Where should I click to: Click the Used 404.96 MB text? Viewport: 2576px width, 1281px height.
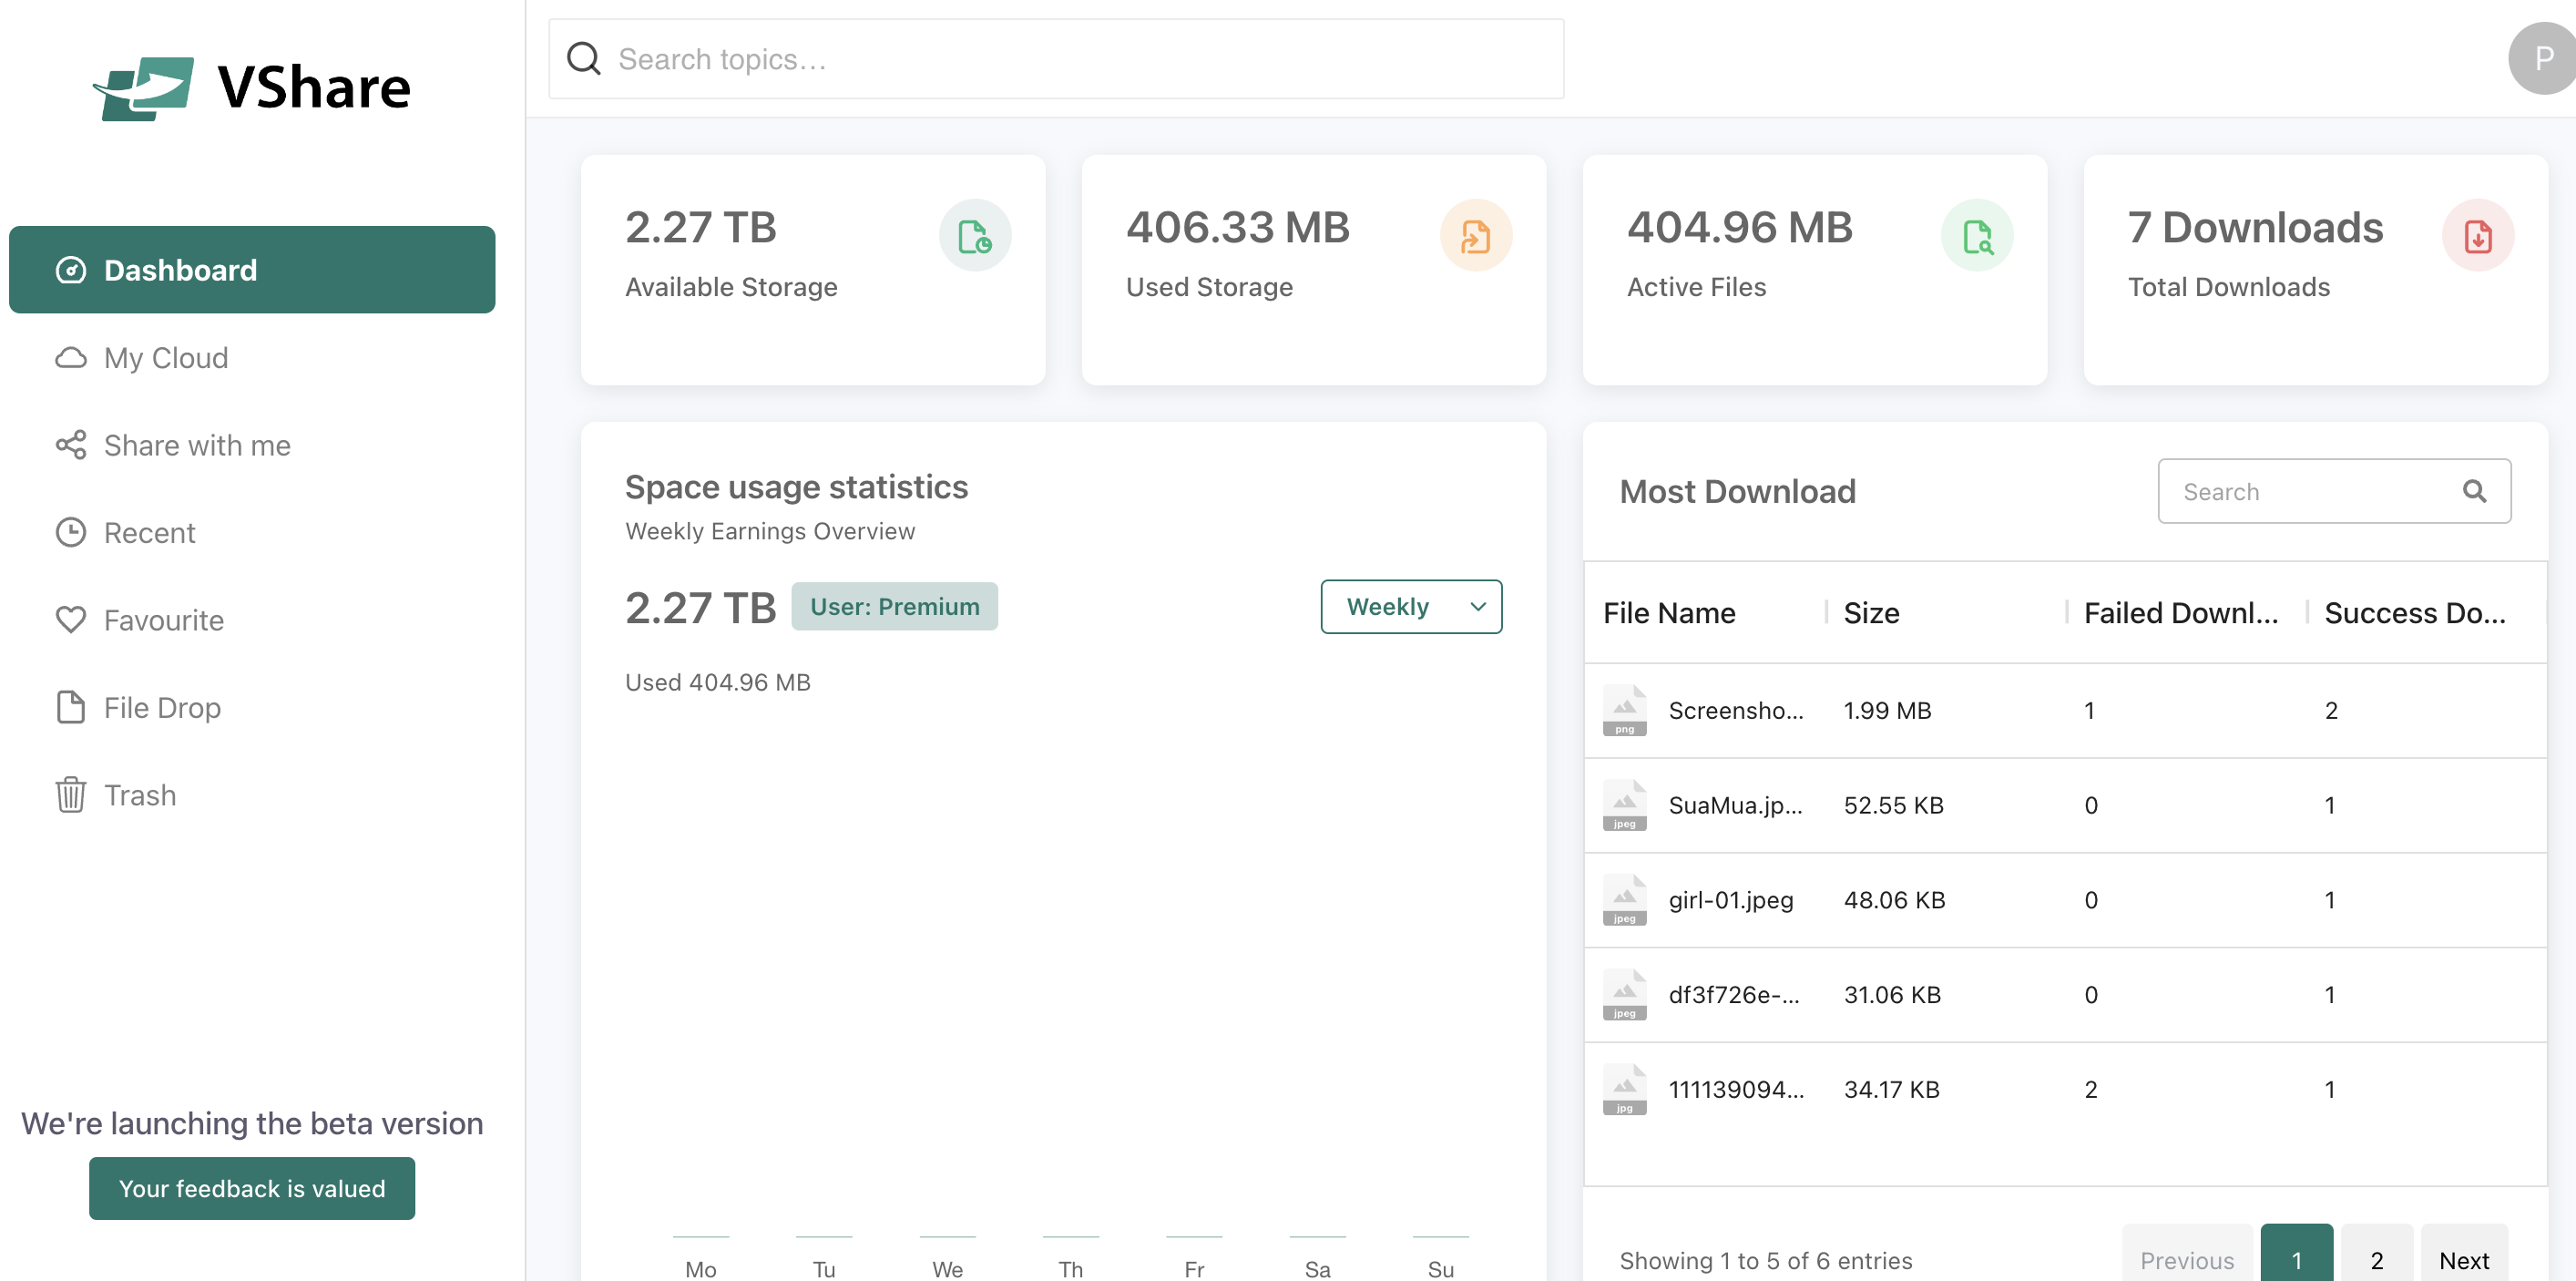(x=717, y=682)
